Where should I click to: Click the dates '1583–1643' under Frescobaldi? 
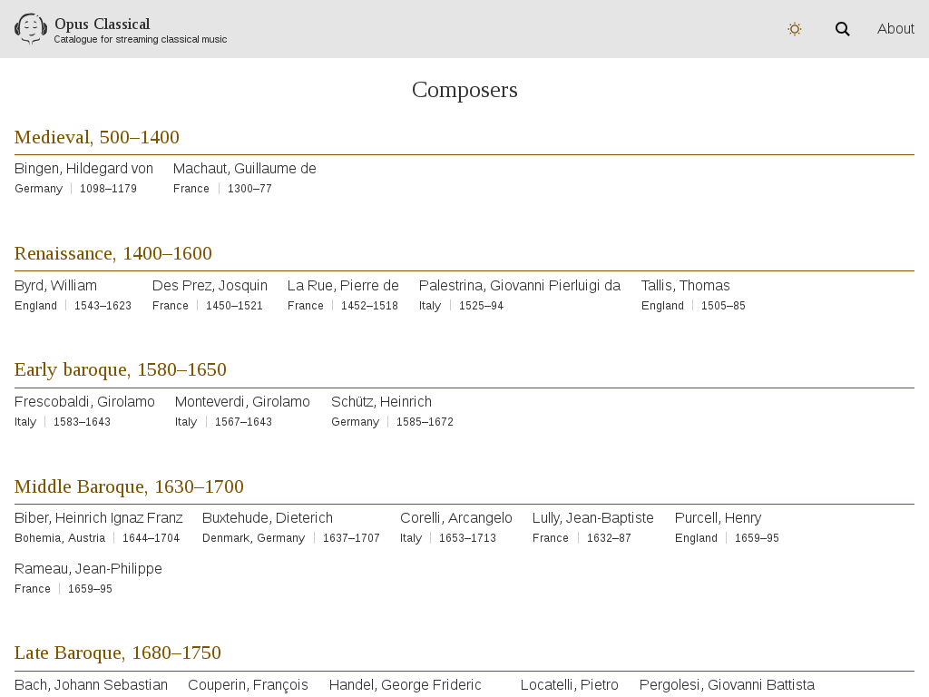point(82,421)
